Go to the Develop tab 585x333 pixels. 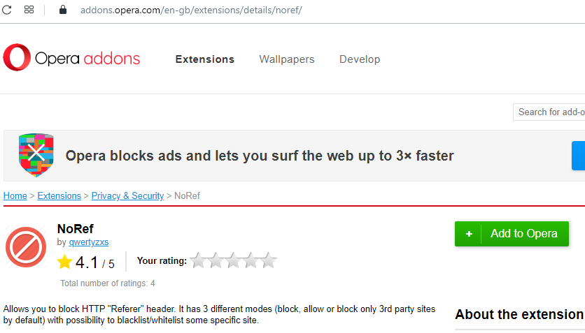click(x=360, y=59)
